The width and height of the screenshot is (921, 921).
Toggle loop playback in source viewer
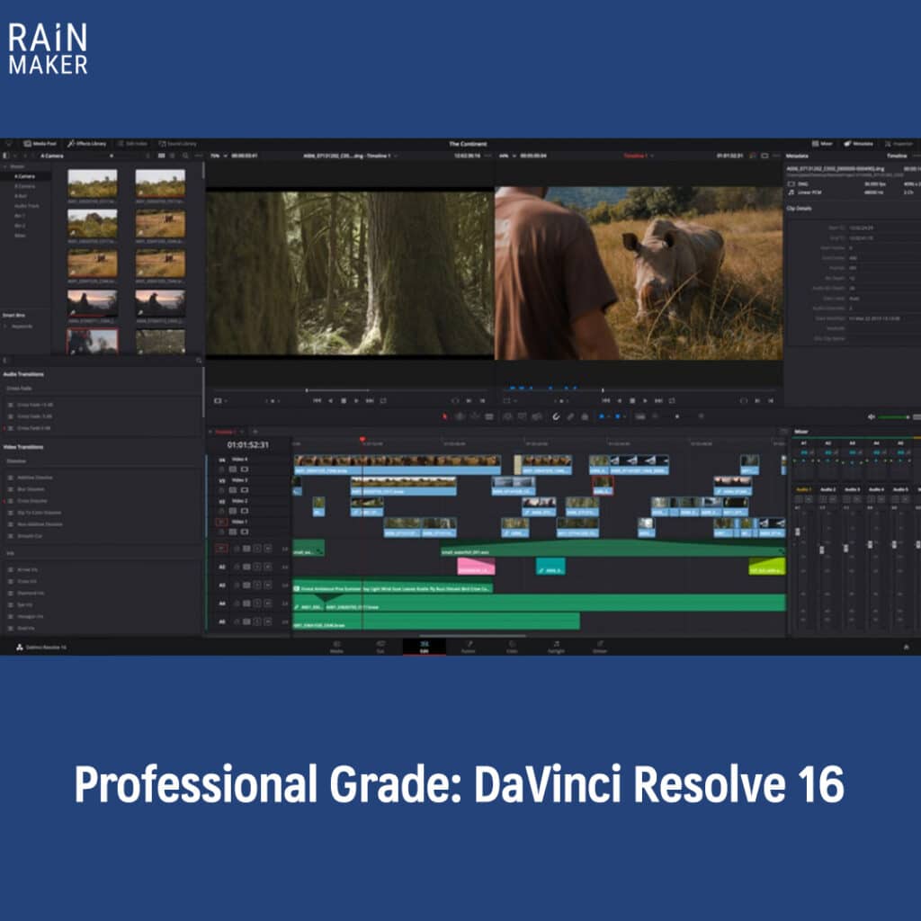tap(383, 400)
